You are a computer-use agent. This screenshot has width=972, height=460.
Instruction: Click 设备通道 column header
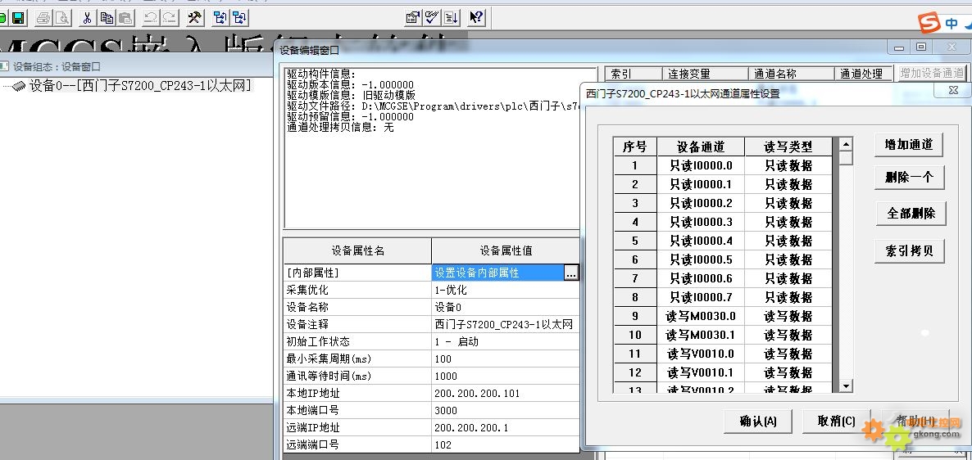tap(701, 147)
